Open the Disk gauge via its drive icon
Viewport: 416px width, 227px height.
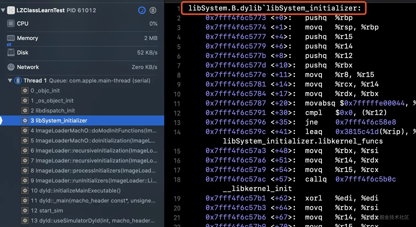click(11, 52)
